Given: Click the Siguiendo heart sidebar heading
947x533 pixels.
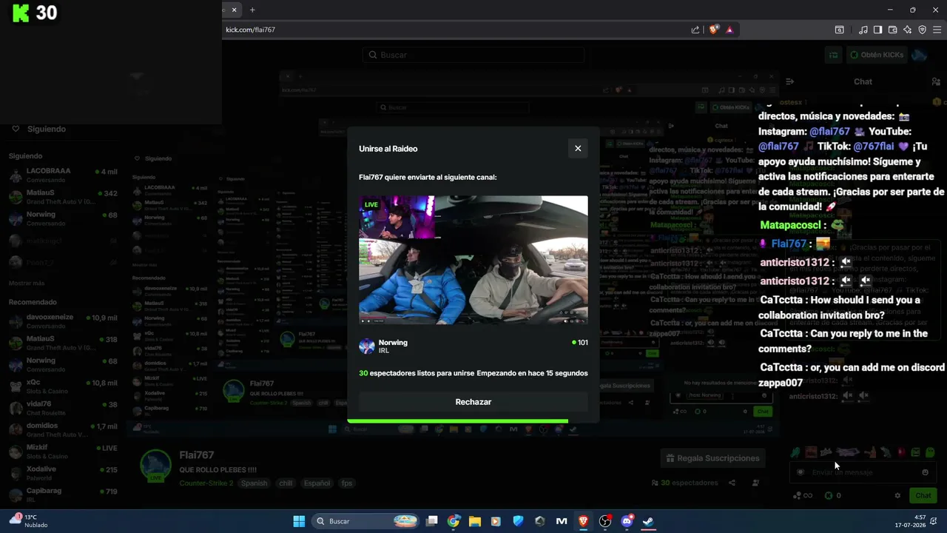Looking at the screenshot, I should click(38, 129).
